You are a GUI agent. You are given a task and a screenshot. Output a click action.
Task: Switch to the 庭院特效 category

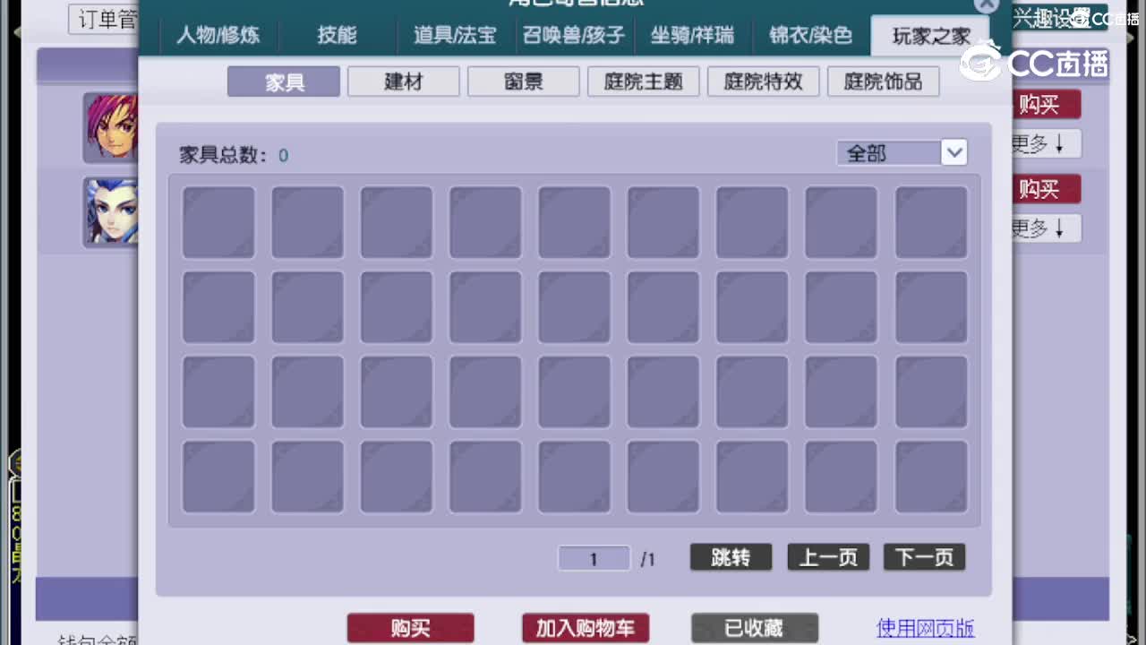coord(763,81)
